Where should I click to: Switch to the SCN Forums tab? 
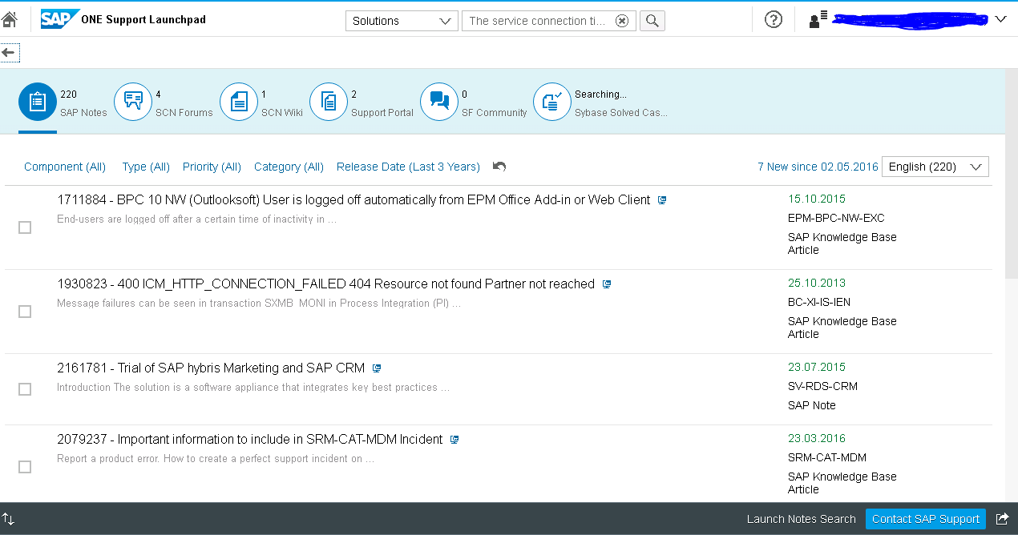(133, 103)
